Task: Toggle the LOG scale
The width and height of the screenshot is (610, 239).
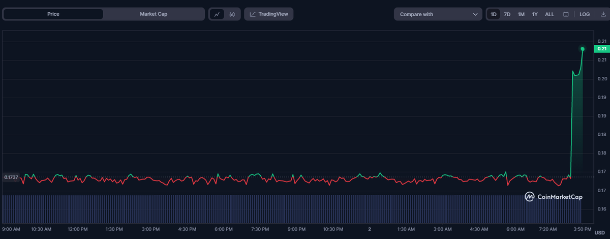Action: 585,14
